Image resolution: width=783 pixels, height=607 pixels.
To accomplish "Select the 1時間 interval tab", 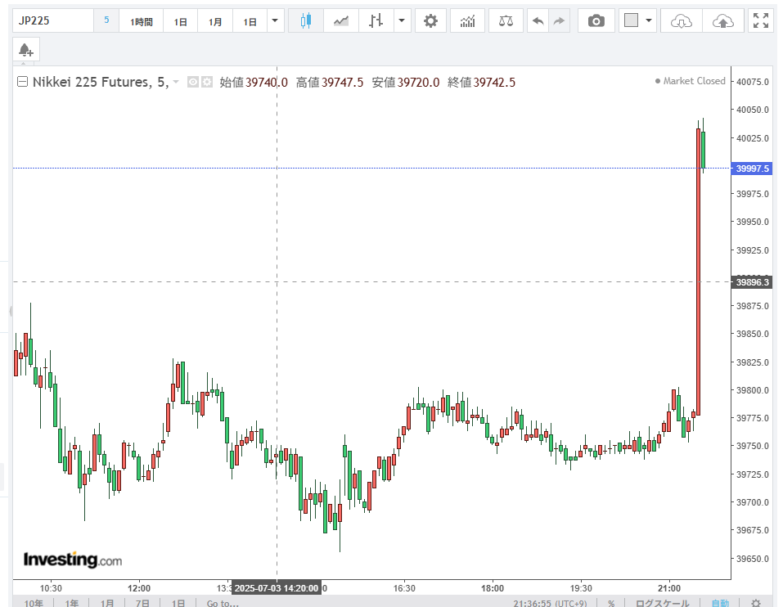I will click(142, 21).
